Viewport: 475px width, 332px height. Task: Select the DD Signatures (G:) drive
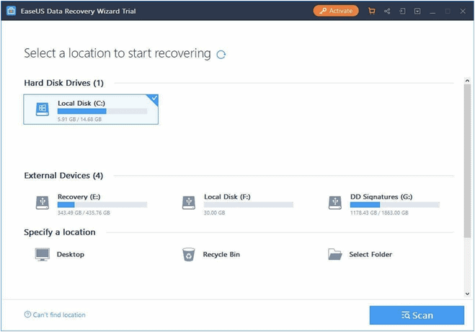383,202
